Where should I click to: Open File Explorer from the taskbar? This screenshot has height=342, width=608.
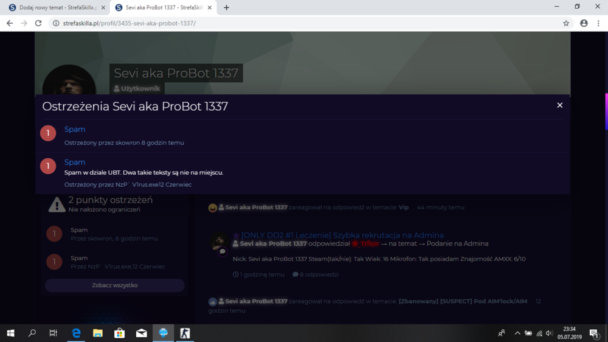tap(98, 333)
